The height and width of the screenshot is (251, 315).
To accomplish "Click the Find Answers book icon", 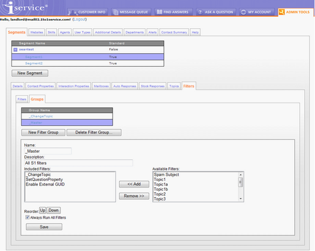I will point(160,12).
